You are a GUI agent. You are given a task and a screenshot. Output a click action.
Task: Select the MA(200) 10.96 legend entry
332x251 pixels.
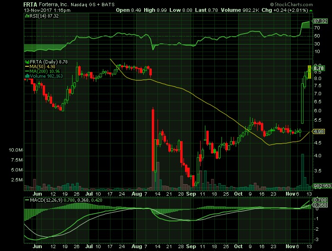45,72
